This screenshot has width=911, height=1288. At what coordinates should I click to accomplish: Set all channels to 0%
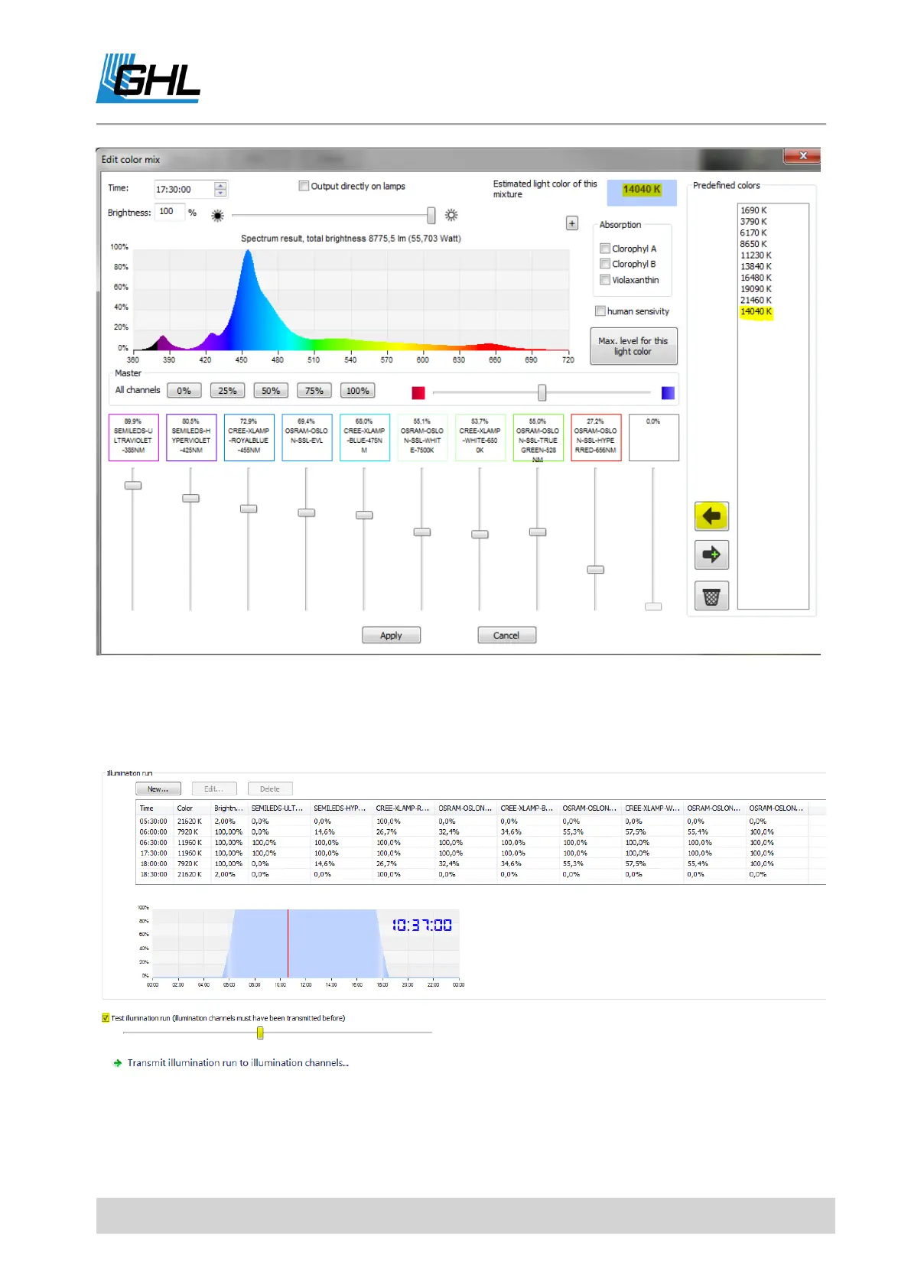[x=184, y=391]
